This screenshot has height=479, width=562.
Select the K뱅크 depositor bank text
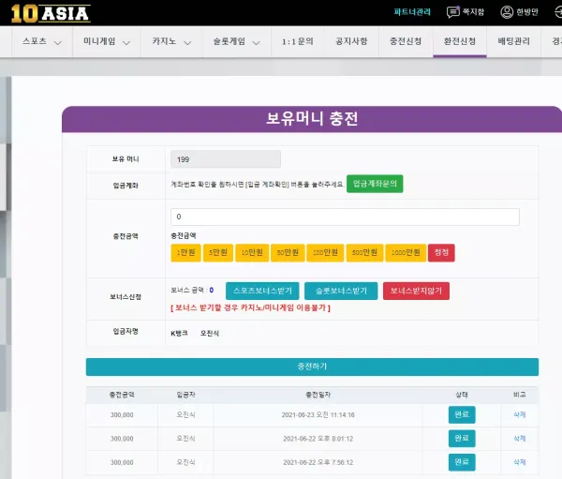click(179, 334)
